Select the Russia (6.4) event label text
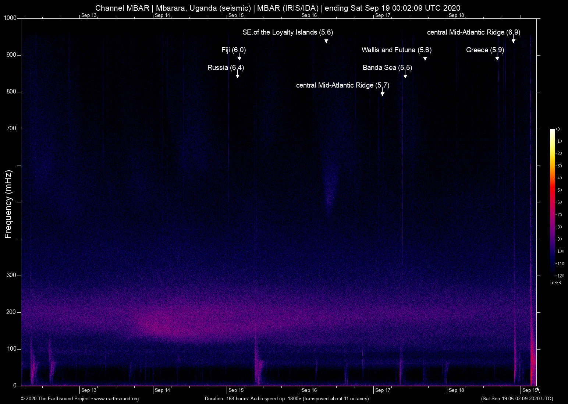The height and width of the screenshot is (404, 568). [x=226, y=68]
